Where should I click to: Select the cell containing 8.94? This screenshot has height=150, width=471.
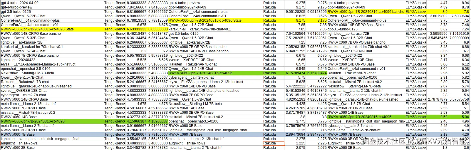pyautogui.click(x=459, y=3)
